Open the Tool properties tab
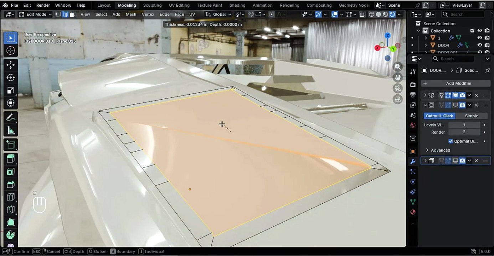494x256 pixels. 413,71
